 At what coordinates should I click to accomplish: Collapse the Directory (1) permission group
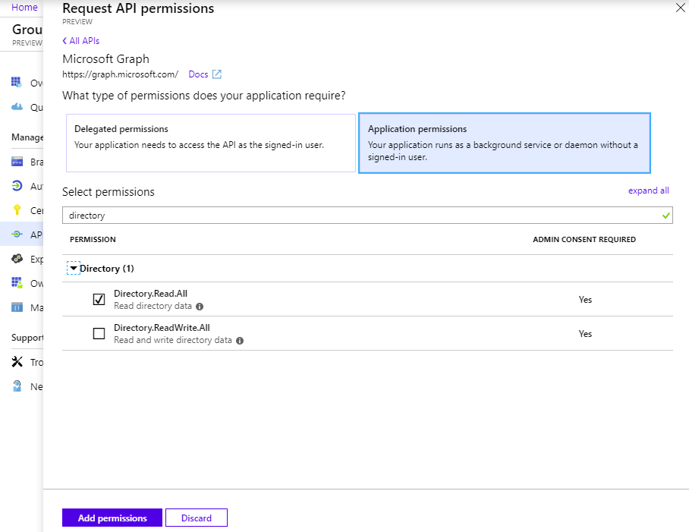[74, 269]
